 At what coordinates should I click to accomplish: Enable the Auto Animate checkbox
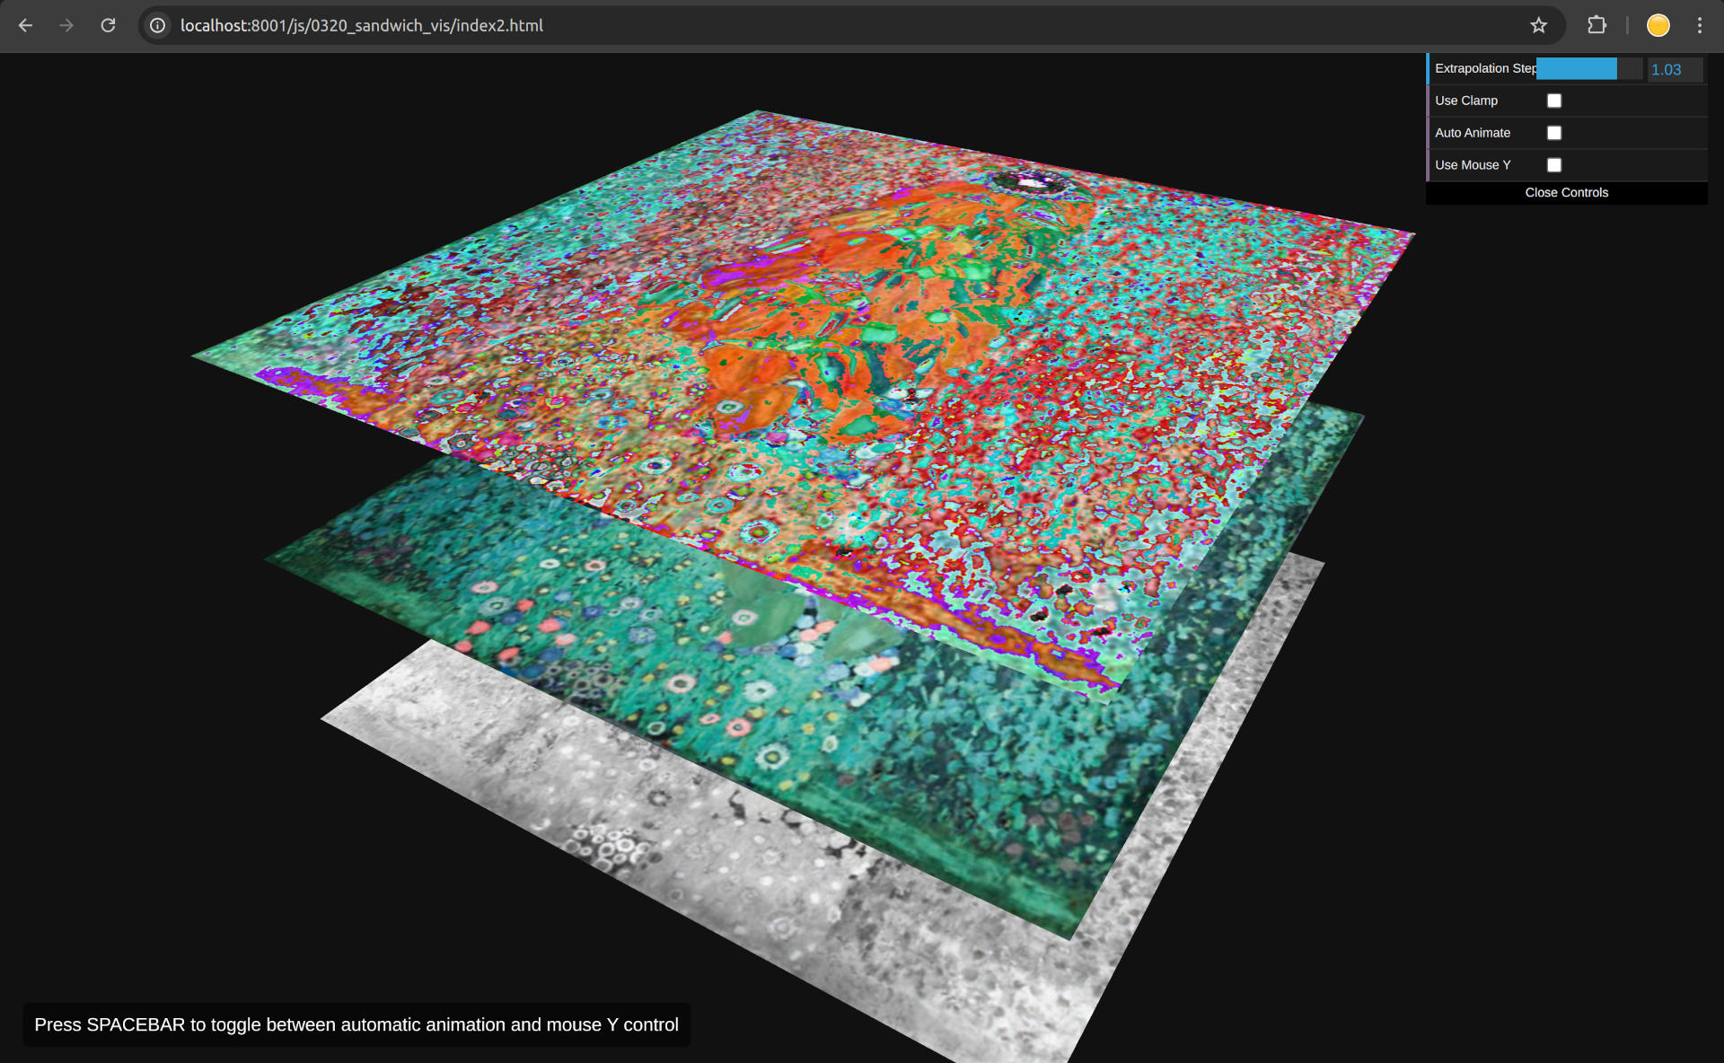pos(1554,133)
